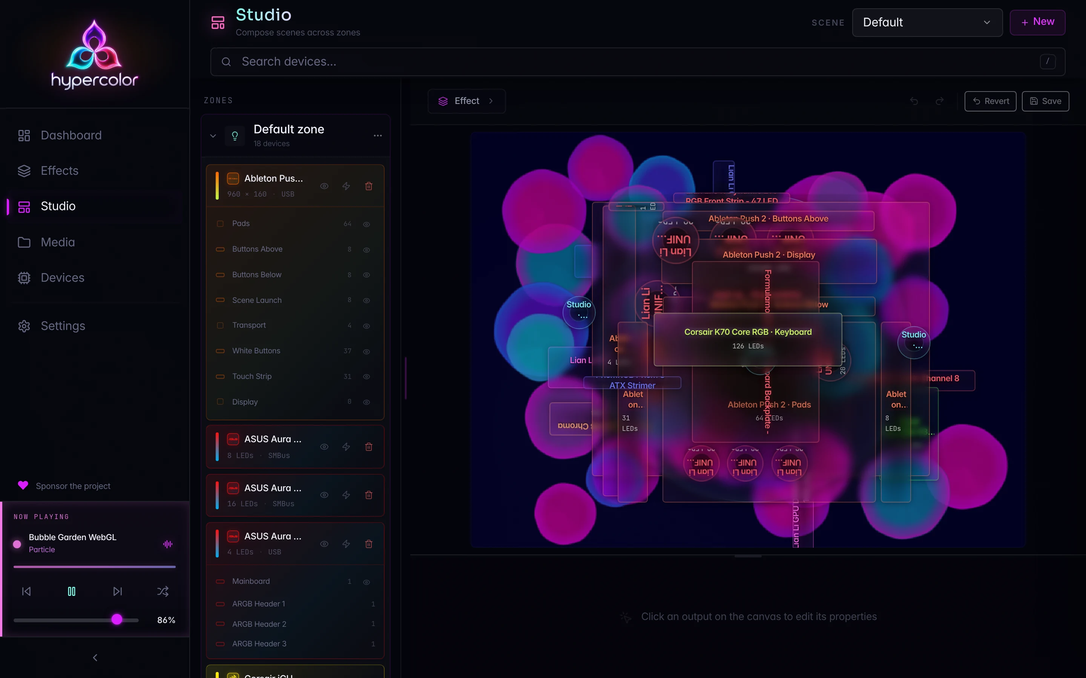Click the undo arrow
1086x678 pixels.
[914, 101]
